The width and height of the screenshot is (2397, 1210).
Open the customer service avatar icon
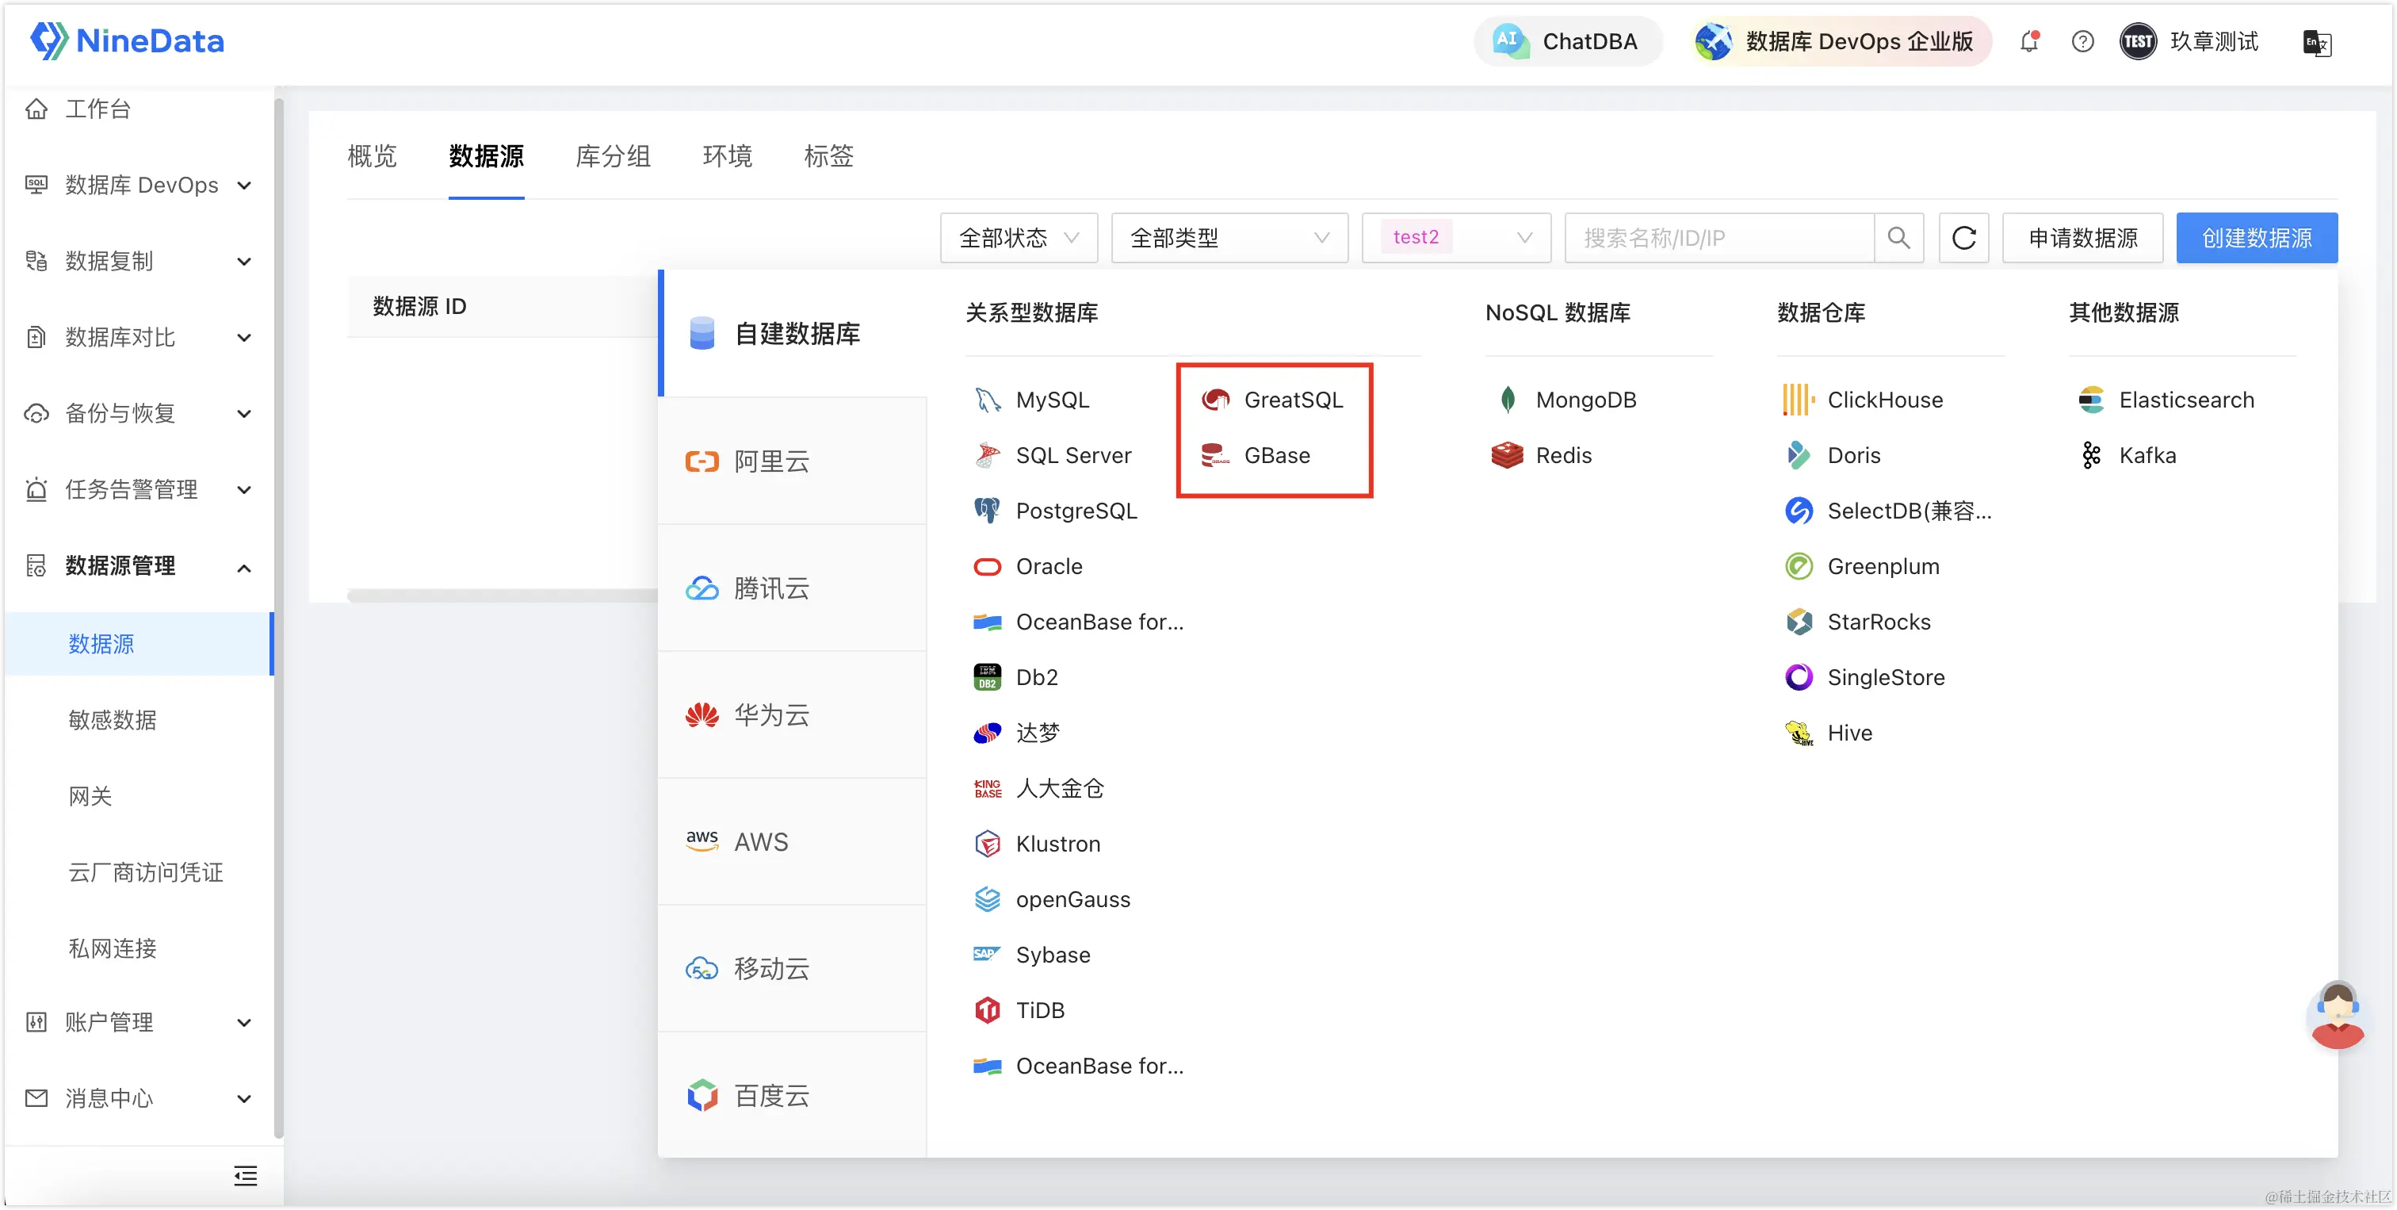(2337, 1014)
